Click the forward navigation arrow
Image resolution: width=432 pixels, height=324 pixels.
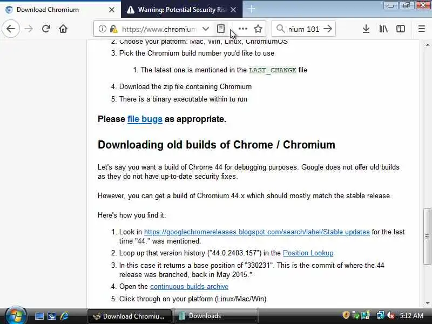coord(29,29)
